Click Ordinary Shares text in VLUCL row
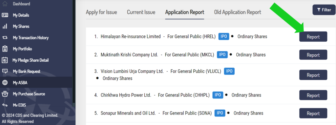The image size is (336, 125). [117, 78]
